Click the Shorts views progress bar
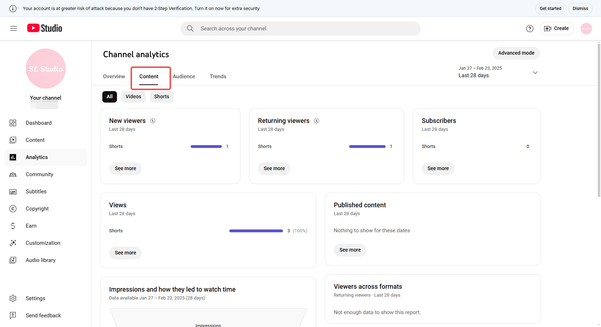 click(256, 231)
